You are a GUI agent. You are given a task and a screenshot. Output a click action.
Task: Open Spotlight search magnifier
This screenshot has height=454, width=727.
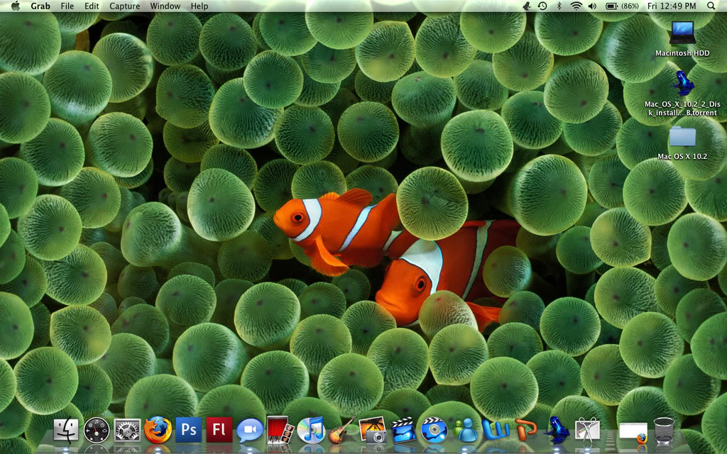[x=711, y=6]
